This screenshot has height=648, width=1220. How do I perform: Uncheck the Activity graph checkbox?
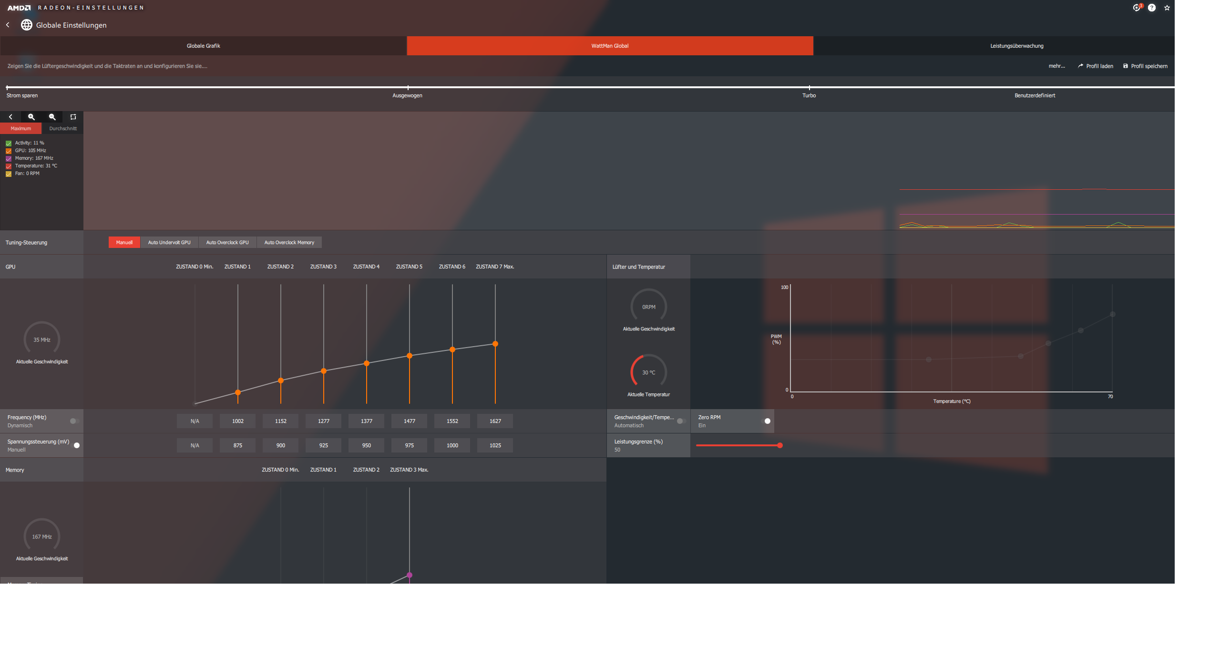(9, 143)
